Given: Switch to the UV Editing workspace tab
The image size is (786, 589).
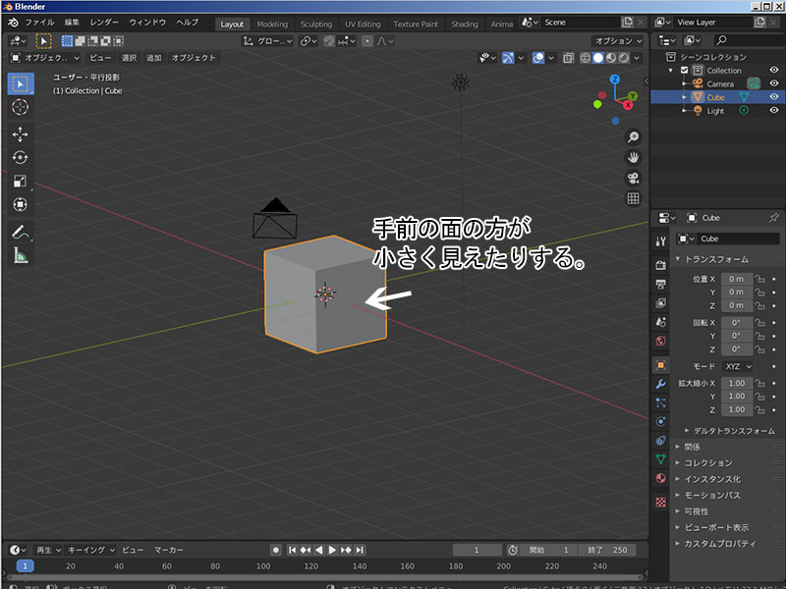Looking at the screenshot, I should (x=363, y=24).
